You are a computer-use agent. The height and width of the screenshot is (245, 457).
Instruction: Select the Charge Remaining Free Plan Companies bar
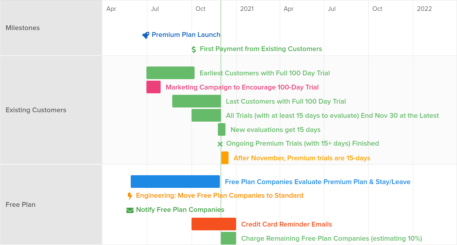coord(228,238)
